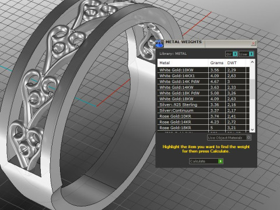The image size is (280, 210).
Task: Click the 4.23 grams value
Action: 215,122
